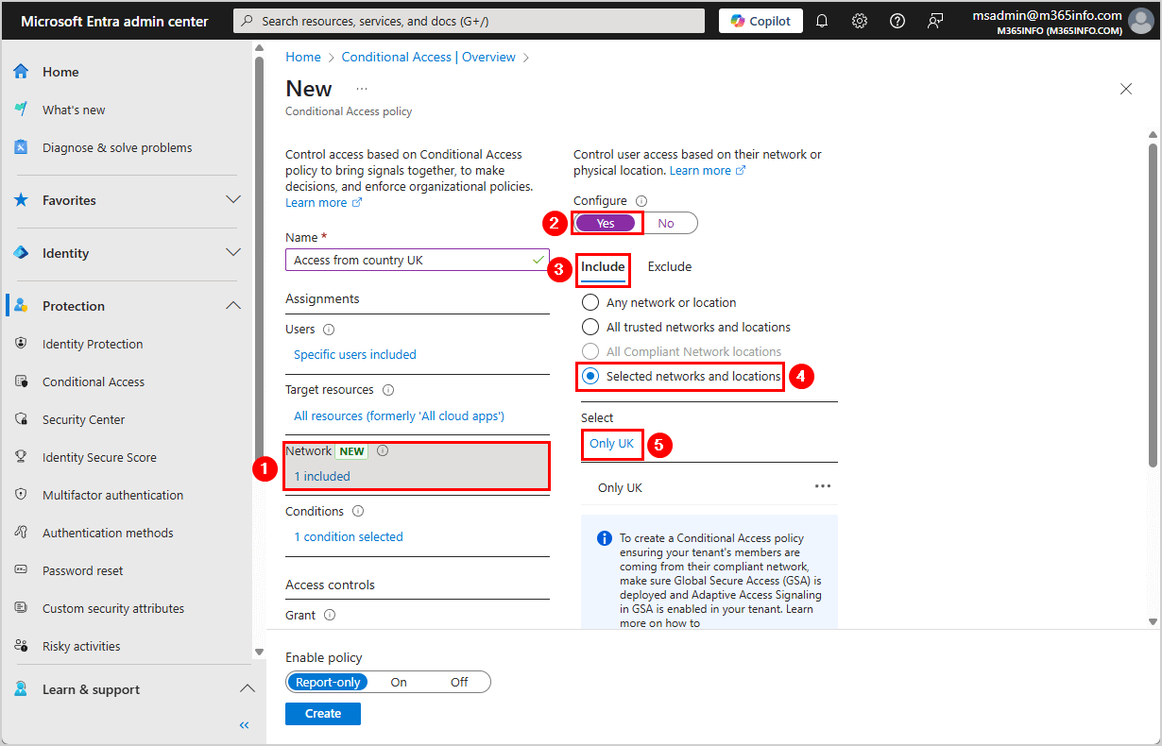Click the Custom security attributes icon

click(21, 608)
